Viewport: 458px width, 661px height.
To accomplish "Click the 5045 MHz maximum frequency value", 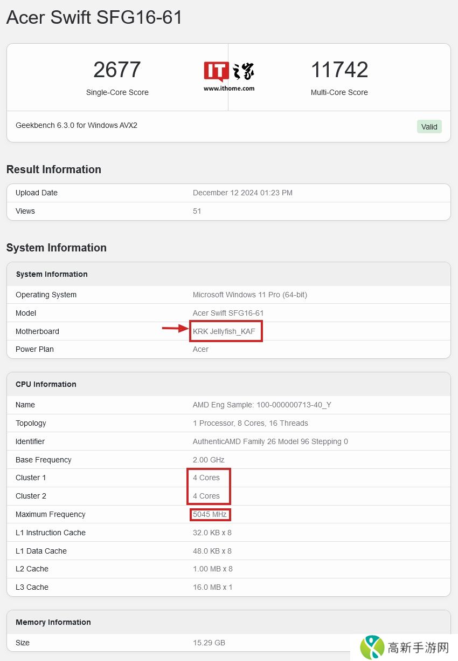I will (210, 514).
